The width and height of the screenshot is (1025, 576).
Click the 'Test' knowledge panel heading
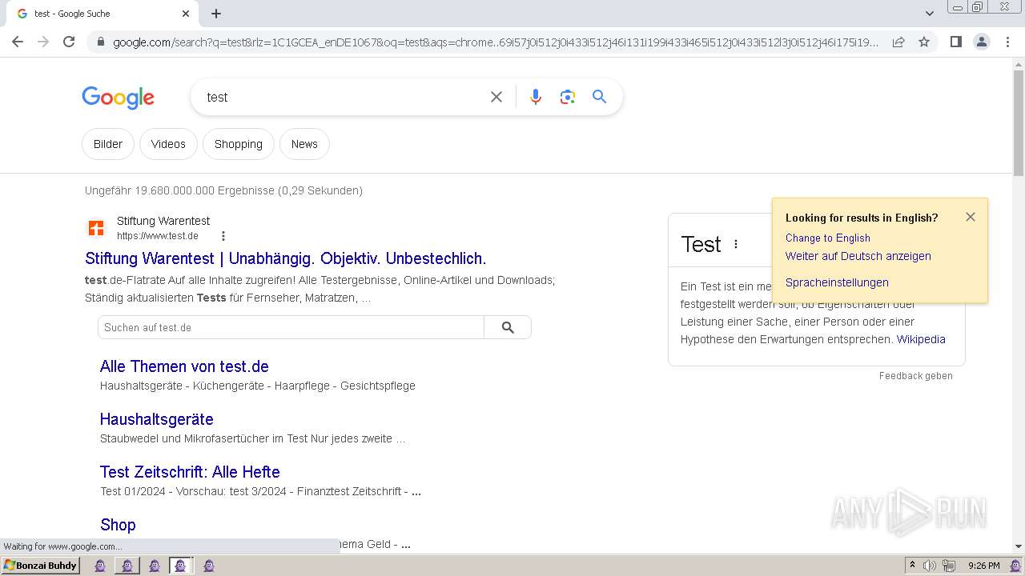(x=701, y=244)
